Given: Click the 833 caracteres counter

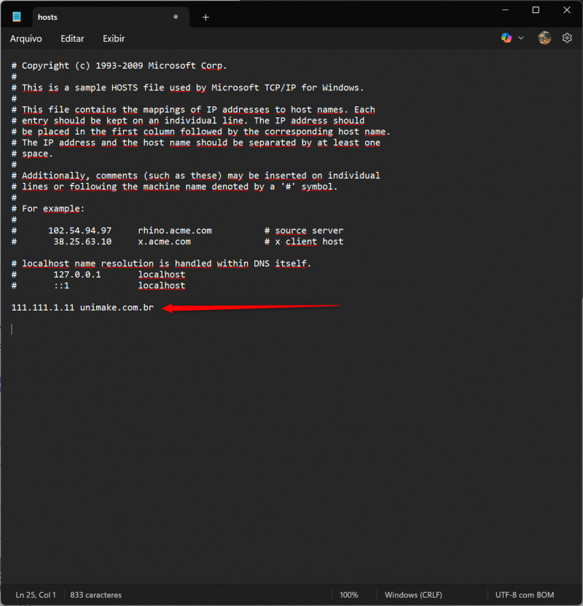Looking at the screenshot, I should click(x=95, y=594).
